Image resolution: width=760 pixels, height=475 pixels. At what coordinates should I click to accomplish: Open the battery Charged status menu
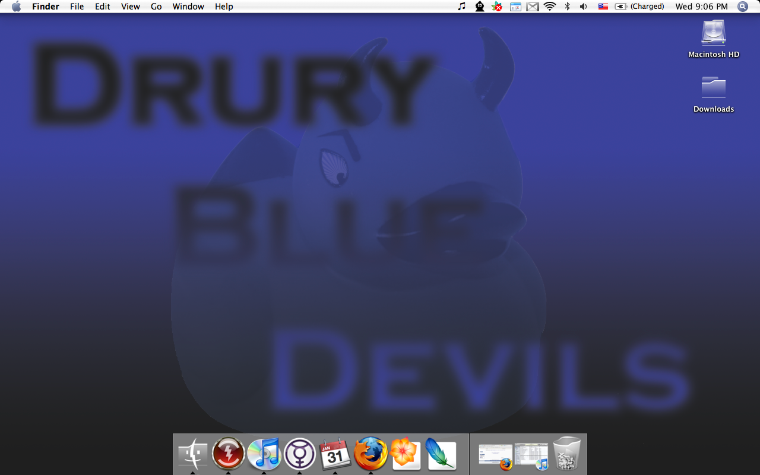click(x=639, y=7)
